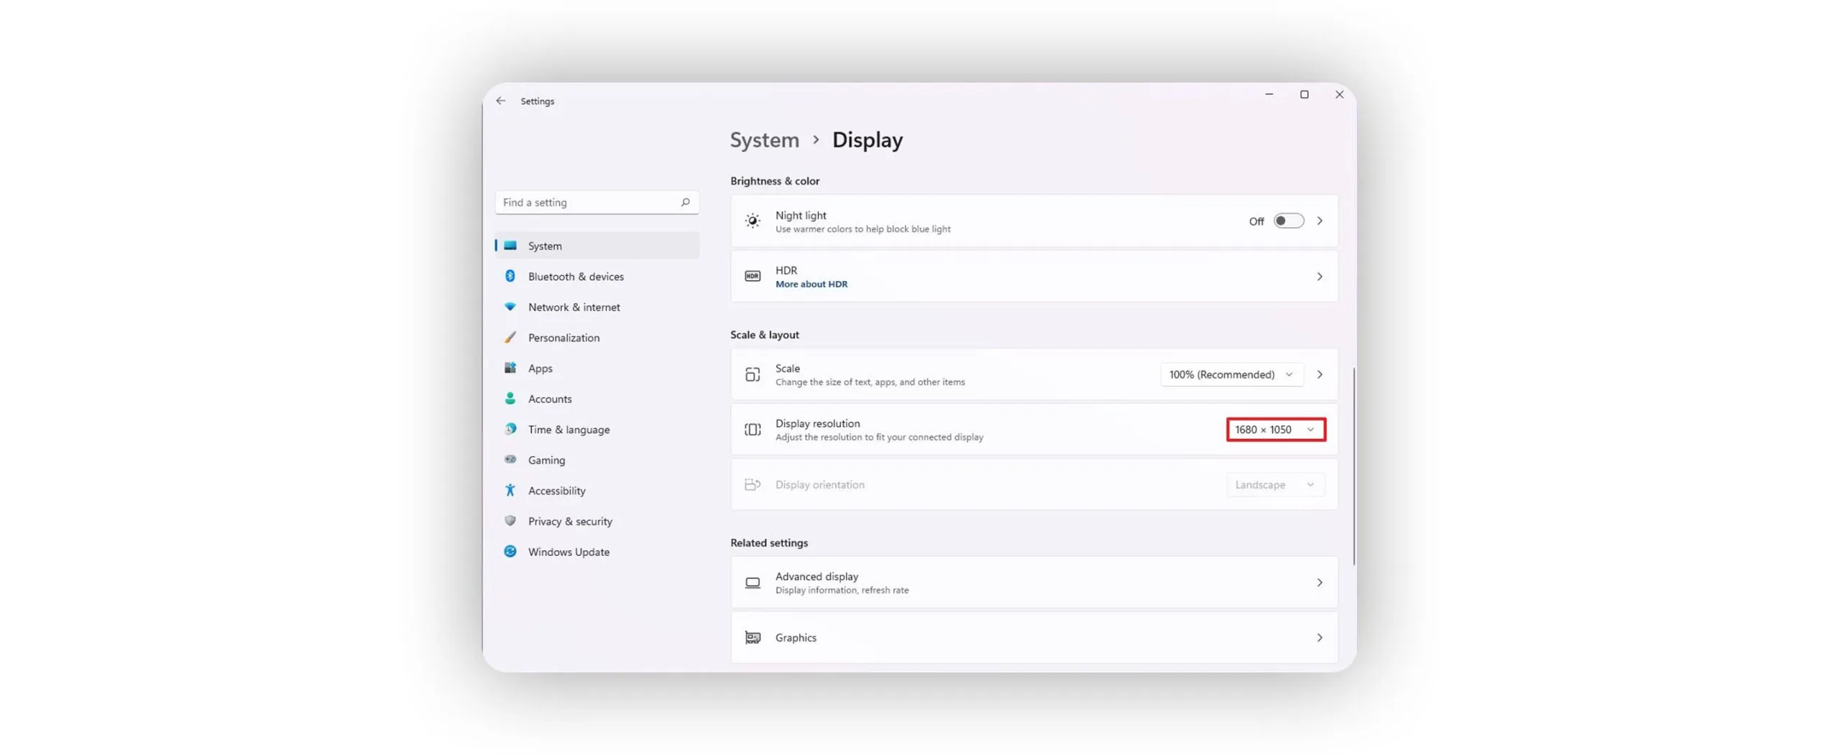Open the Scale percentage dropdown
This screenshot has width=1840, height=755.
1230,375
